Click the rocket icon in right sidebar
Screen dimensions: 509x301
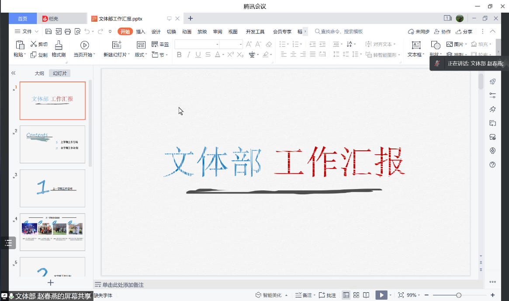[x=492, y=81]
